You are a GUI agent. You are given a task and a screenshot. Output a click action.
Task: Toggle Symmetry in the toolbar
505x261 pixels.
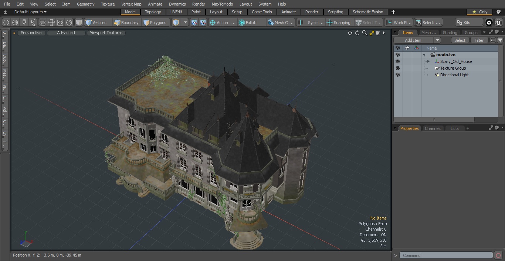(311, 23)
